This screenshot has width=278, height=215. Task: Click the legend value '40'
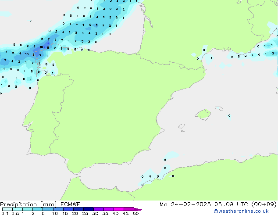pyautogui.click(x=115, y=213)
